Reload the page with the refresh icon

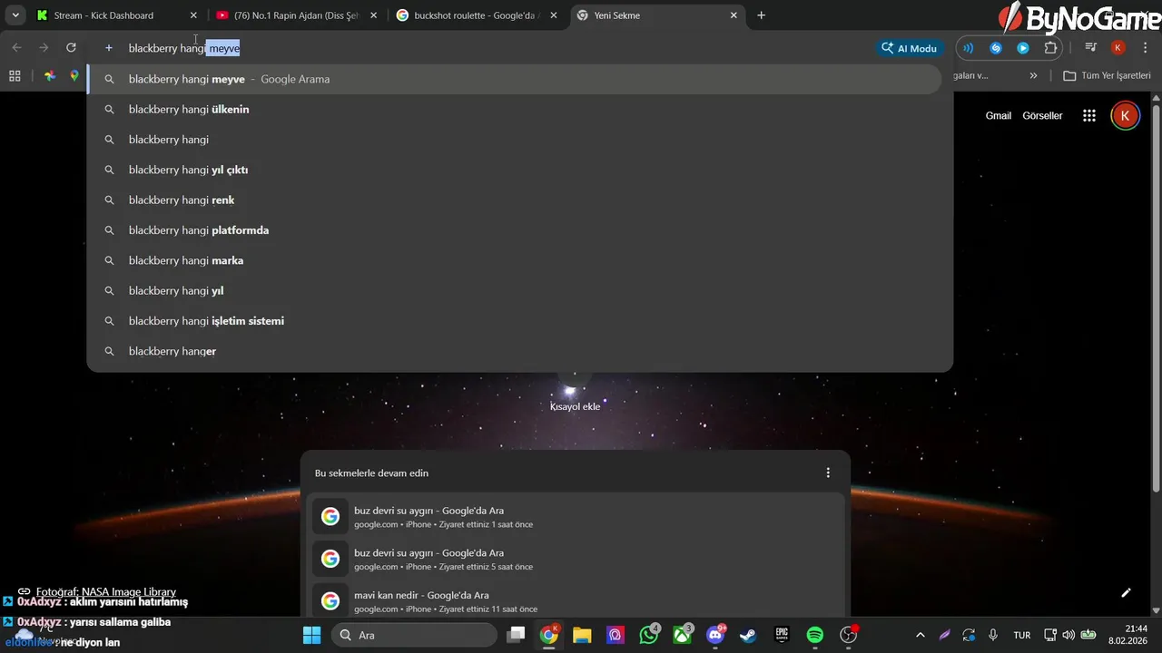pos(71,48)
